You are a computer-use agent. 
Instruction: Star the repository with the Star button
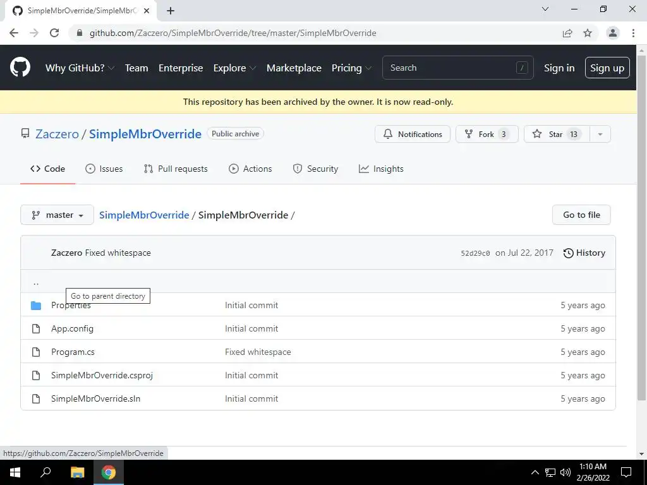[x=557, y=134]
